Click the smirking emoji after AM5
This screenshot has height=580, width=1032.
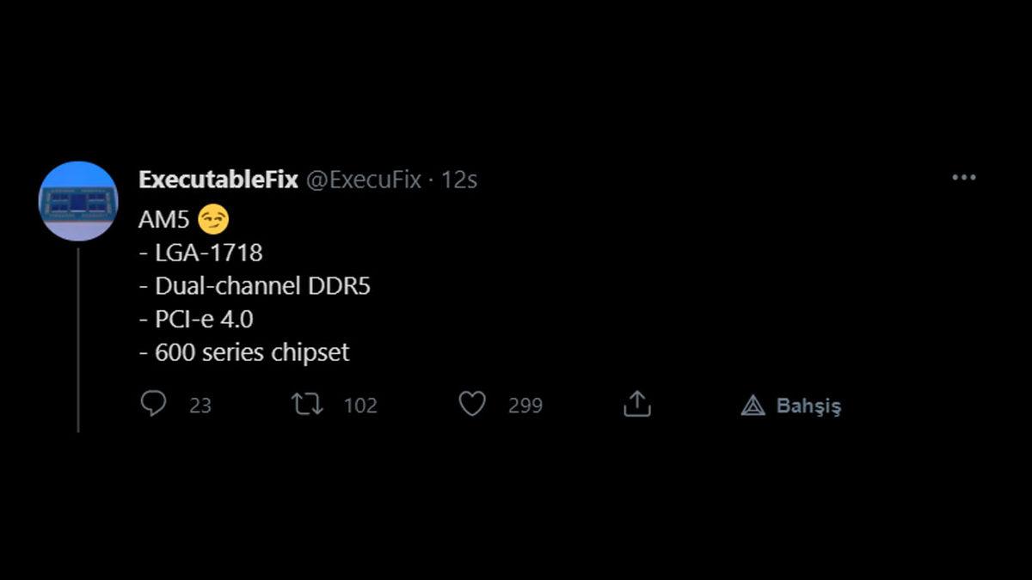point(213,220)
